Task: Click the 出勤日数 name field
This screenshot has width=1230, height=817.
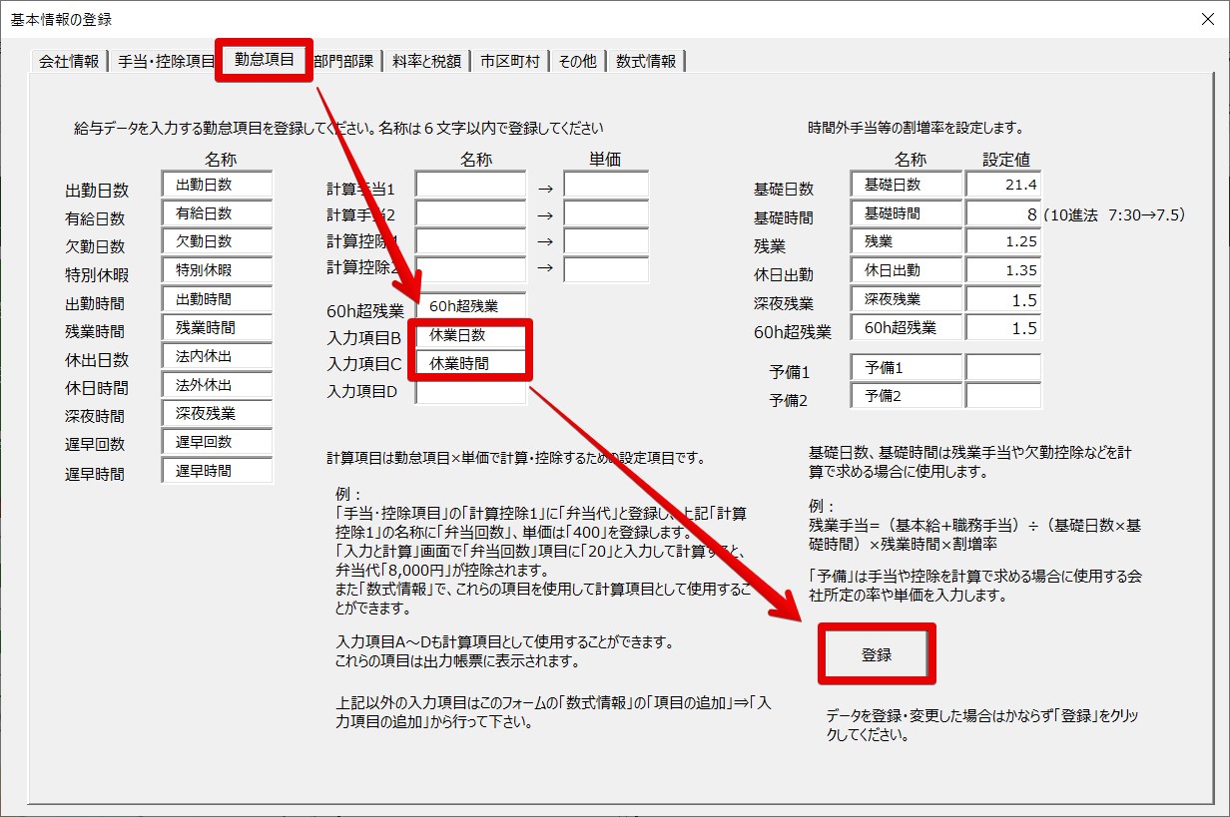Action: coord(217,185)
